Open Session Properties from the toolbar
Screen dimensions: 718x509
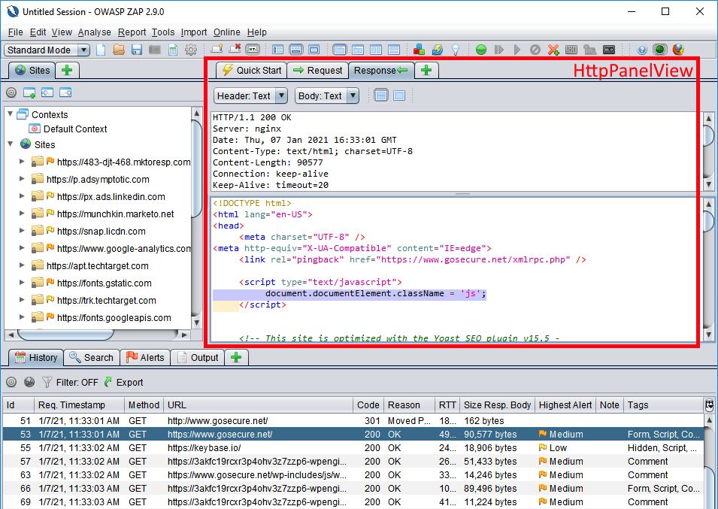[x=173, y=50]
